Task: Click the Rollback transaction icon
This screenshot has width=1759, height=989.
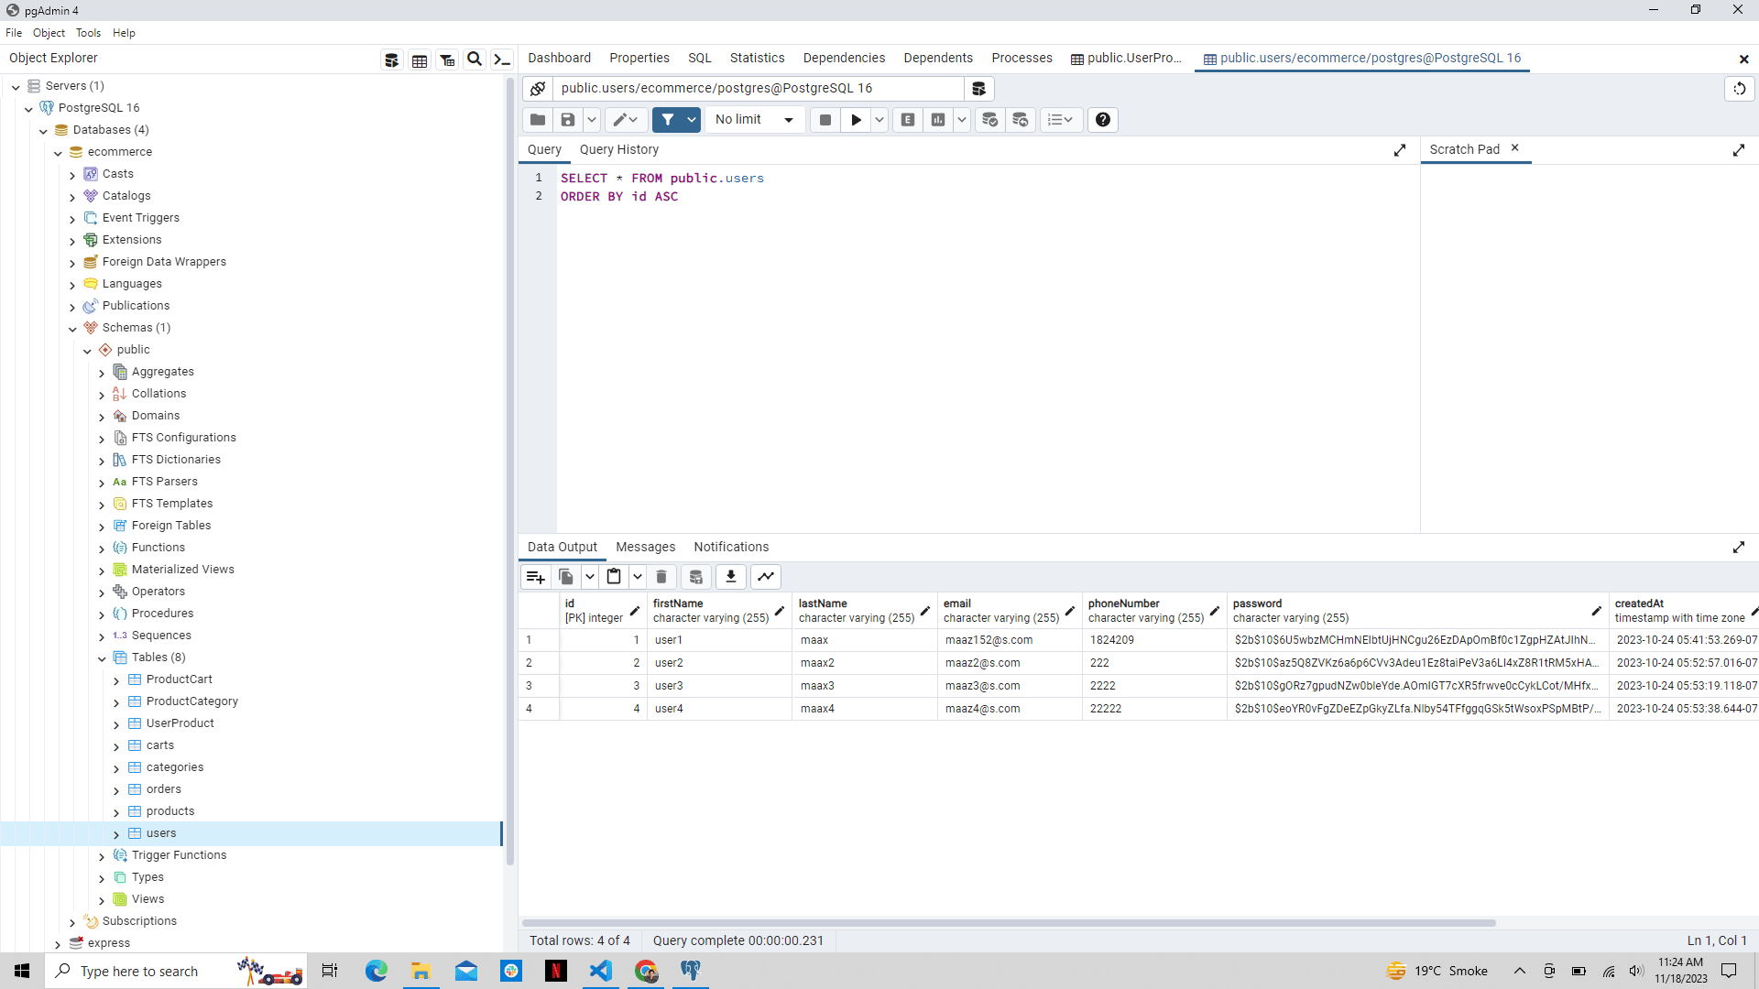Action: point(1020,120)
